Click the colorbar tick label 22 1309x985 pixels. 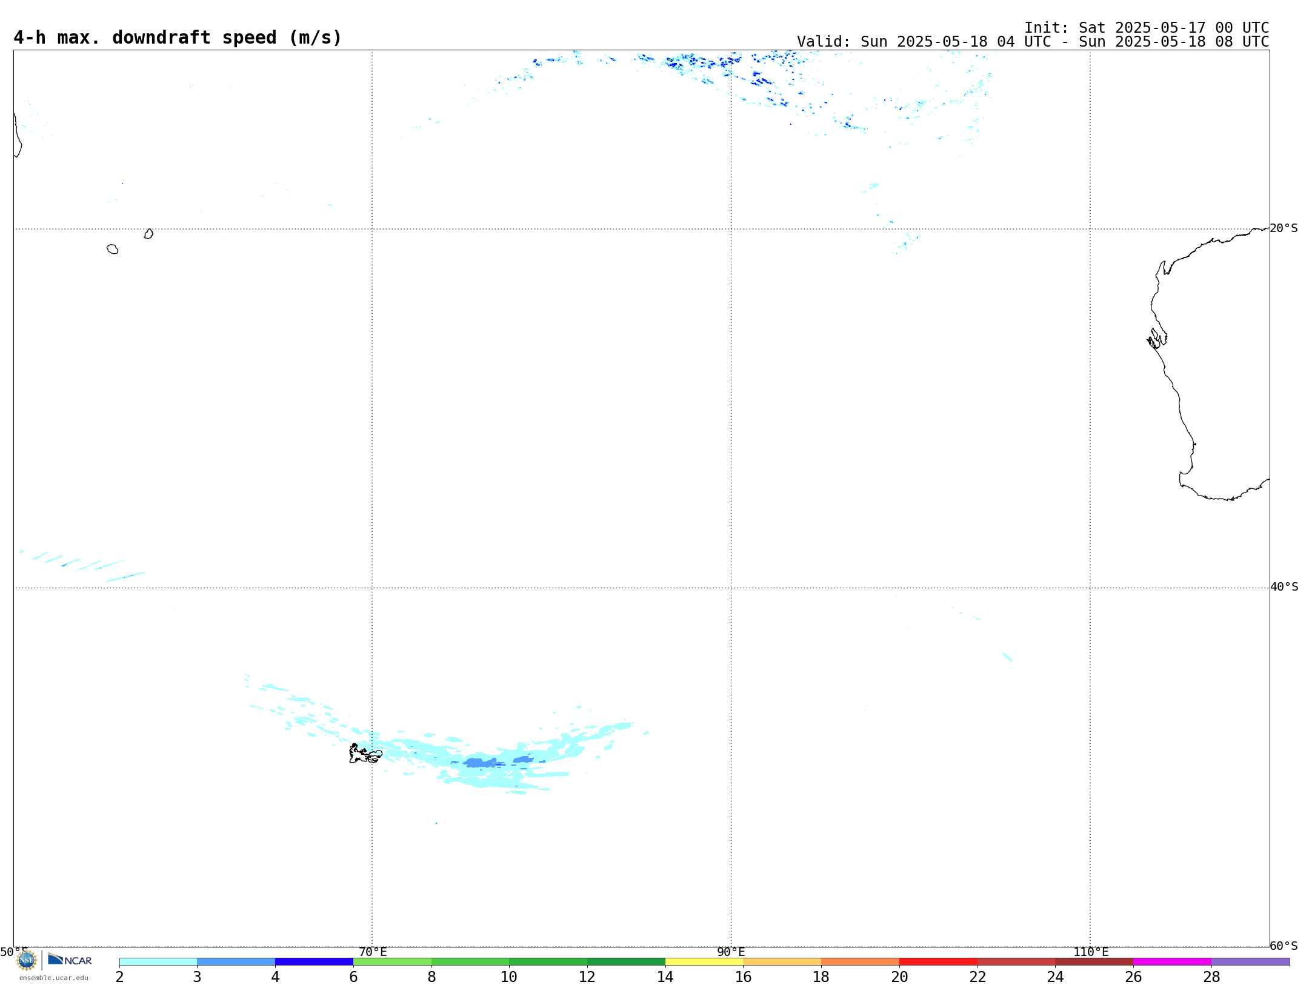coord(978,977)
